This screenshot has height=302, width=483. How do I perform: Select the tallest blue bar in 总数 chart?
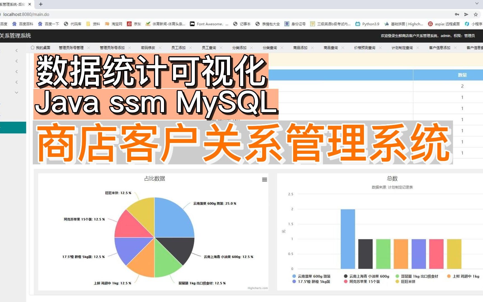click(x=348, y=239)
